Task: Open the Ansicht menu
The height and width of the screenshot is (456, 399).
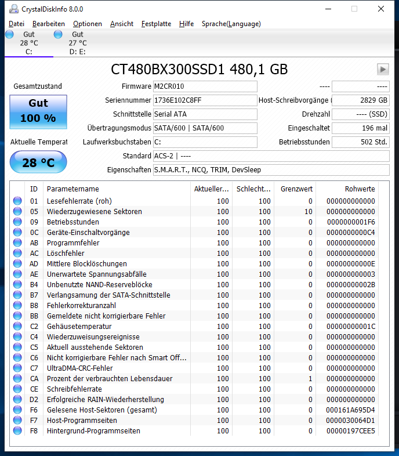Action: pos(122,24)
